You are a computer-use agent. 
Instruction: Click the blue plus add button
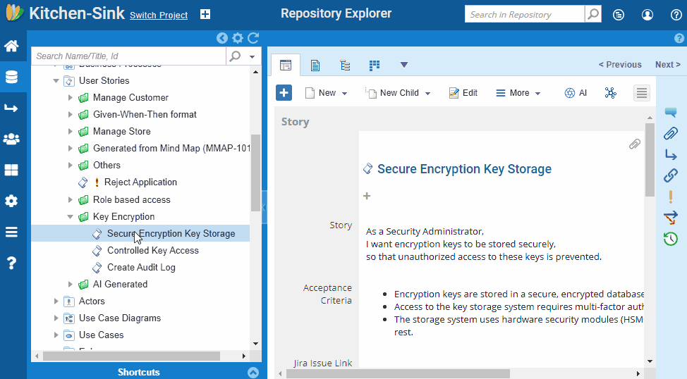point(284,93)
